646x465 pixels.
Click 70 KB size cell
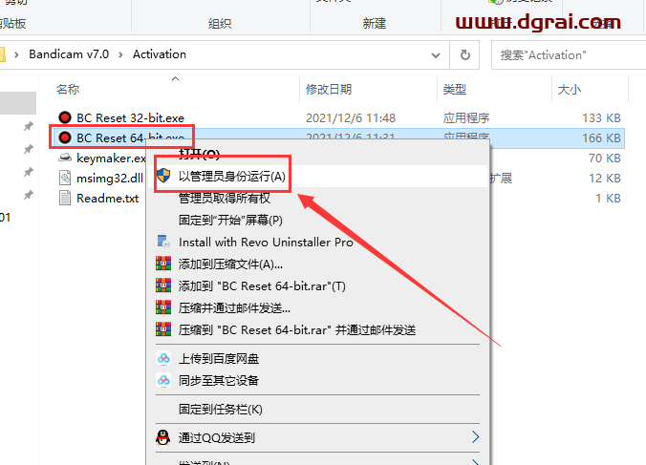pyautogui.click(x=604, y=158)
